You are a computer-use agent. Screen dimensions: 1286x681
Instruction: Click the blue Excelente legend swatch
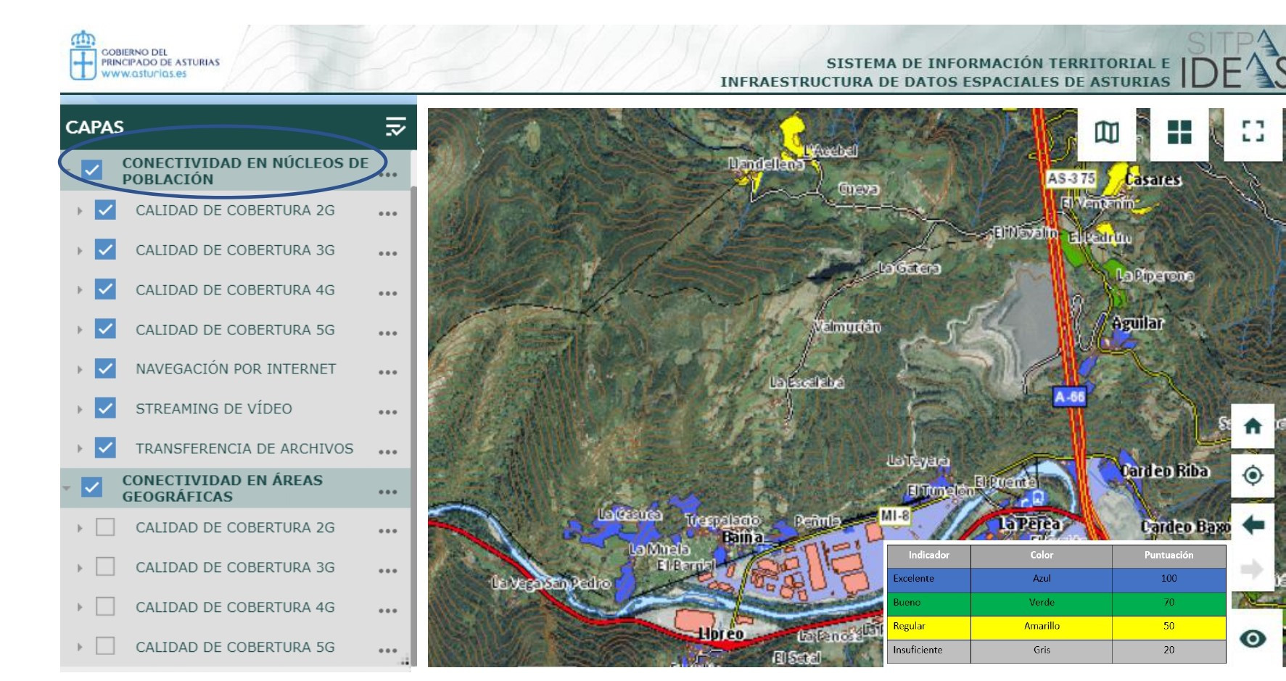point(1041,579)
